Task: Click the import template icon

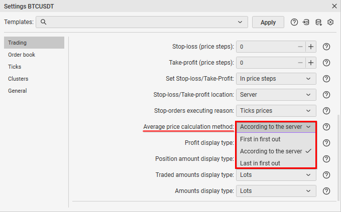Action: click(306, 22)
